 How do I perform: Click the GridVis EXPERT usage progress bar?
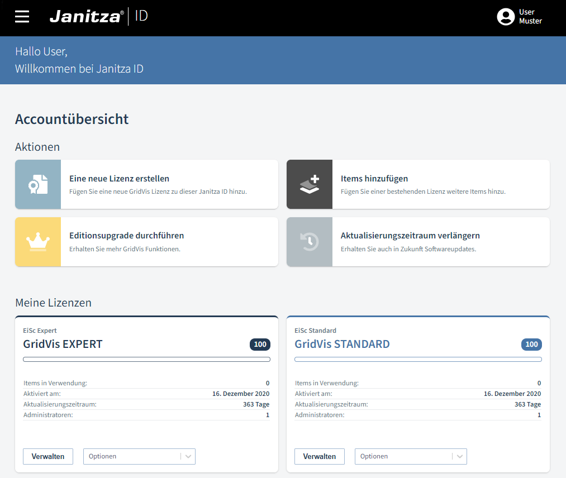click(x=146, y=360)
